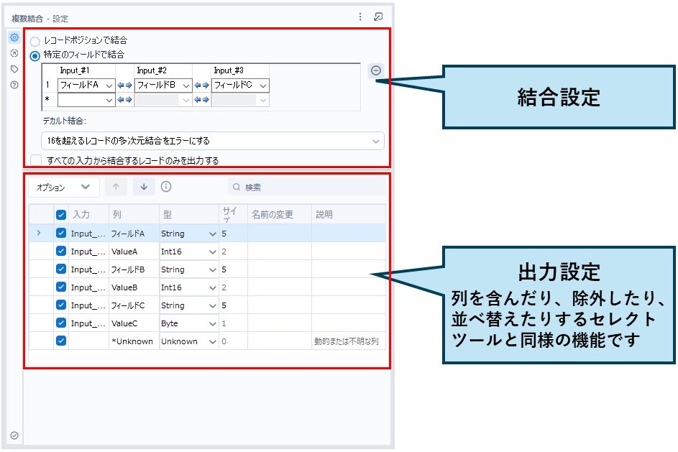The height and width of the screenshot is (452, 678).
Task: Open the help question mark icon
Action: [x=14, y=85]
